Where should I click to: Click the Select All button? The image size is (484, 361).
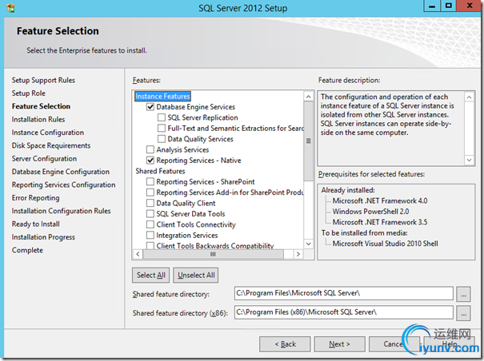click(151, 275)
